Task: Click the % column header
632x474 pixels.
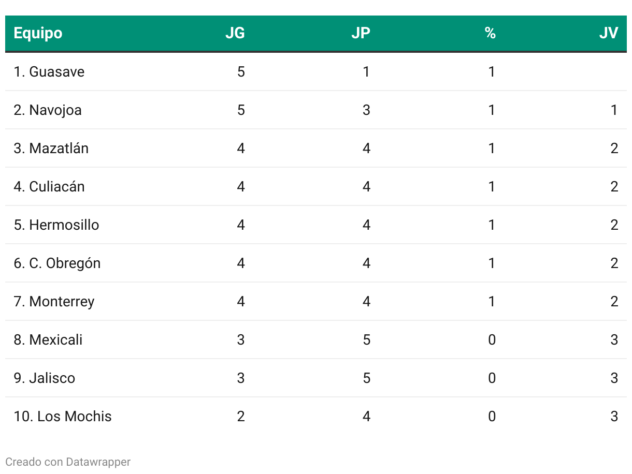Action: pos(490,33)
